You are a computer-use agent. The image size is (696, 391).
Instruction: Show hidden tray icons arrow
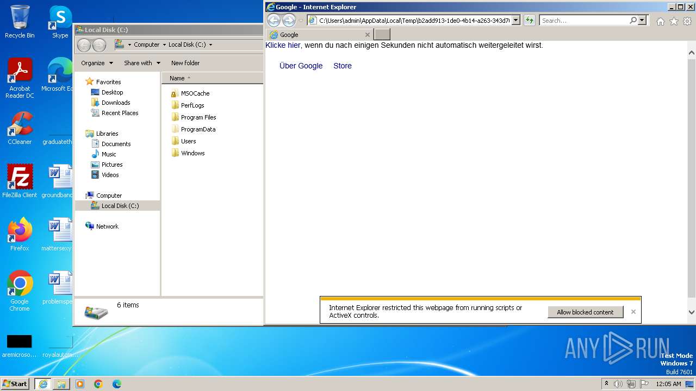click(x=606, y=383)
